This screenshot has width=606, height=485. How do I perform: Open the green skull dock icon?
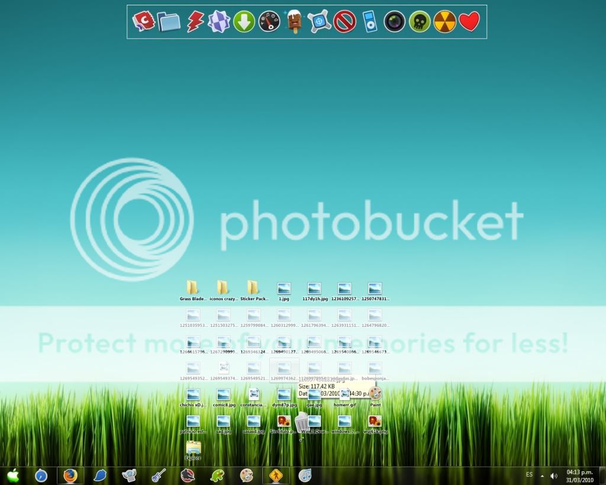point(419,22)
